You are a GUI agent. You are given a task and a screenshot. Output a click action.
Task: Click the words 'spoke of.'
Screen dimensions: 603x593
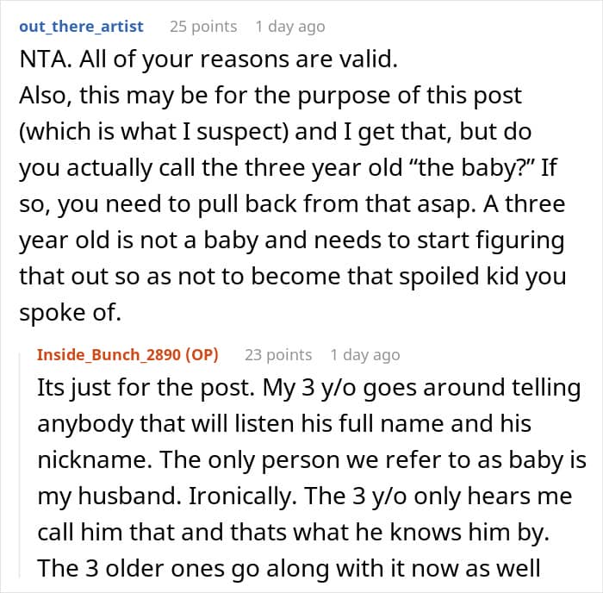[71, 313]
